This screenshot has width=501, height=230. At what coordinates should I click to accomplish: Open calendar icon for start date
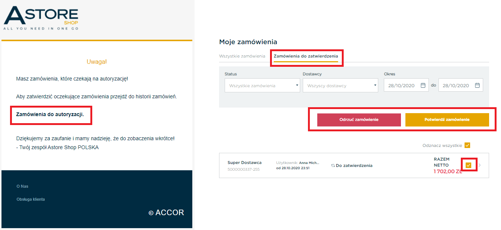pos(423,85)
